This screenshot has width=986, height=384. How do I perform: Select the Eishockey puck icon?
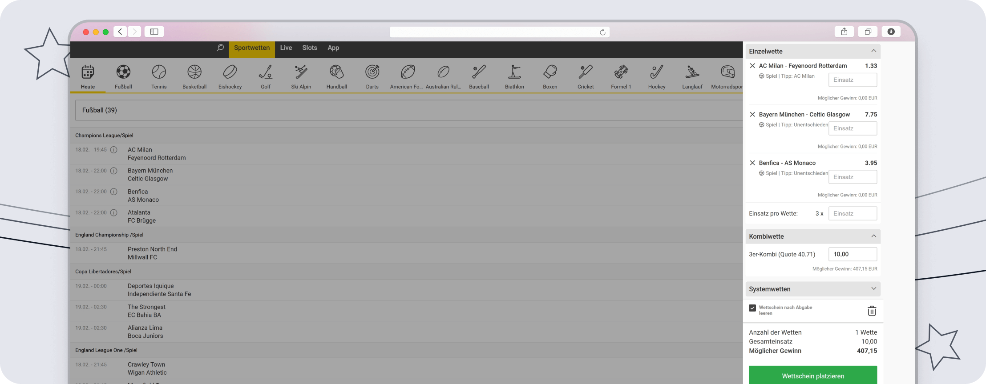(x=230, y=72)
